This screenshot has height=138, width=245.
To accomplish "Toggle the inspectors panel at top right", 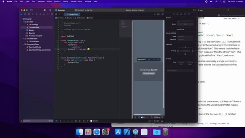I will coord(194,10).
